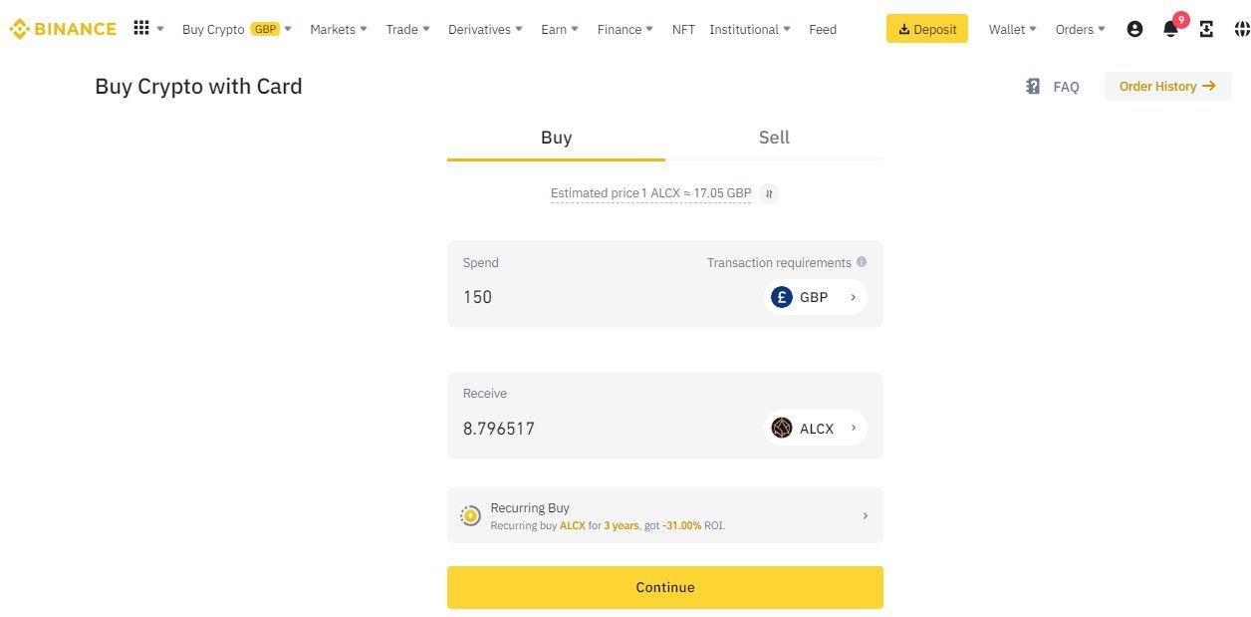This screenshot has height=617, width=1251.
Task: Select the Buy tab
Action: [556, 138]
